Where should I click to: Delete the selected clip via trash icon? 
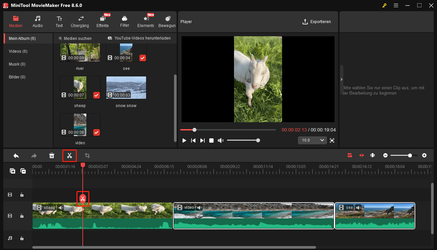click(x=51, y=155)
